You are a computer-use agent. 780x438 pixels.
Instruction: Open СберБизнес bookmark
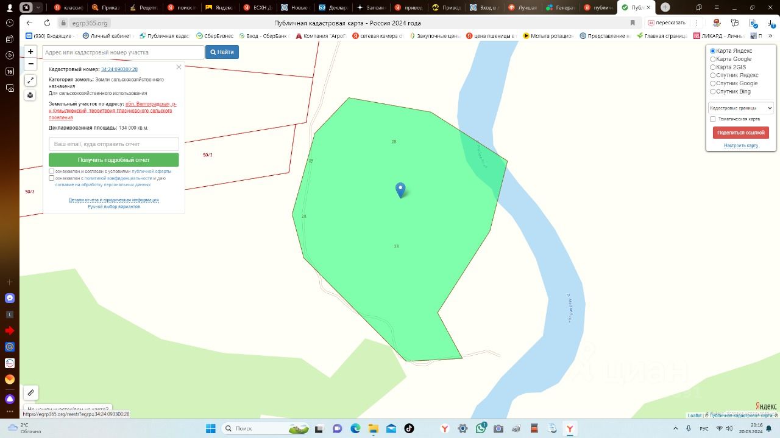click(x=214, y=36)
